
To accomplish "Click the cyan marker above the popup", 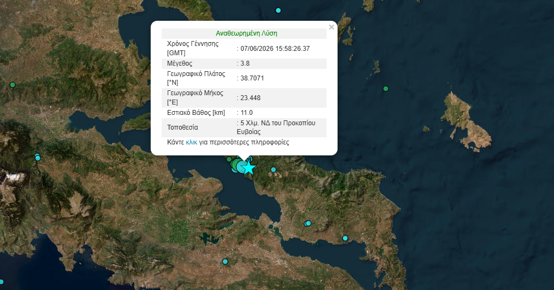I will tap(278, 10).
